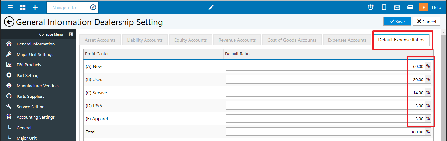This screenshot has height=141, width=447.
Task: Click the (A) New row label
Action: tap(94, 66)
